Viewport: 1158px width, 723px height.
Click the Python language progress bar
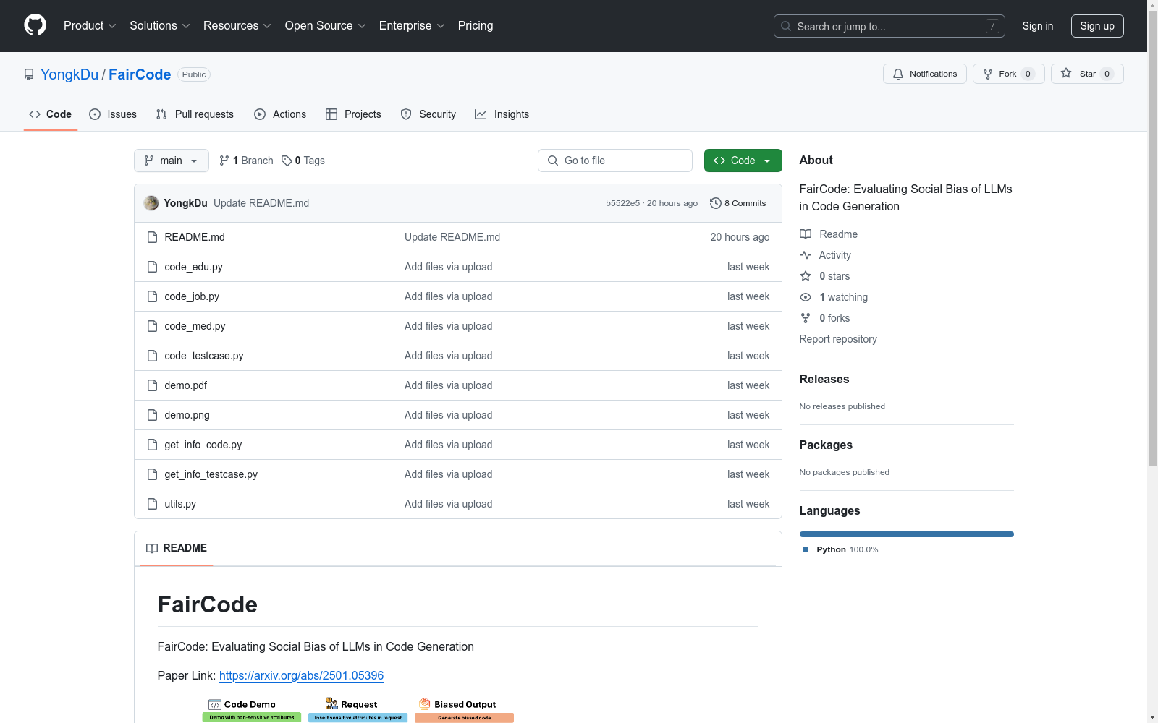tap(907, 534)
